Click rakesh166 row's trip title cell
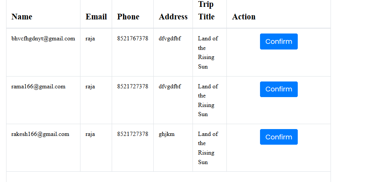This screenshot has width=366, height=182. pos(208,148)
